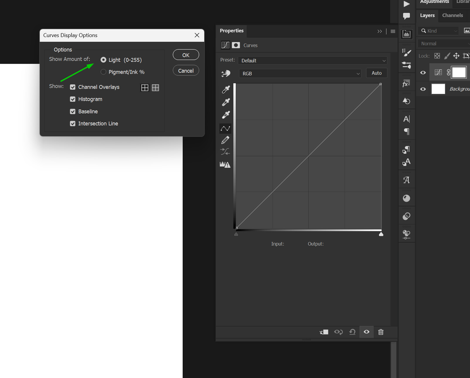Open the Actions play icon panel

point(406,4)
